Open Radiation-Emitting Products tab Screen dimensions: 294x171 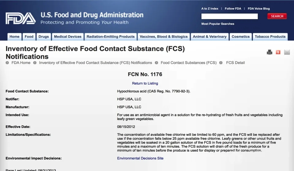pos(110,37)
